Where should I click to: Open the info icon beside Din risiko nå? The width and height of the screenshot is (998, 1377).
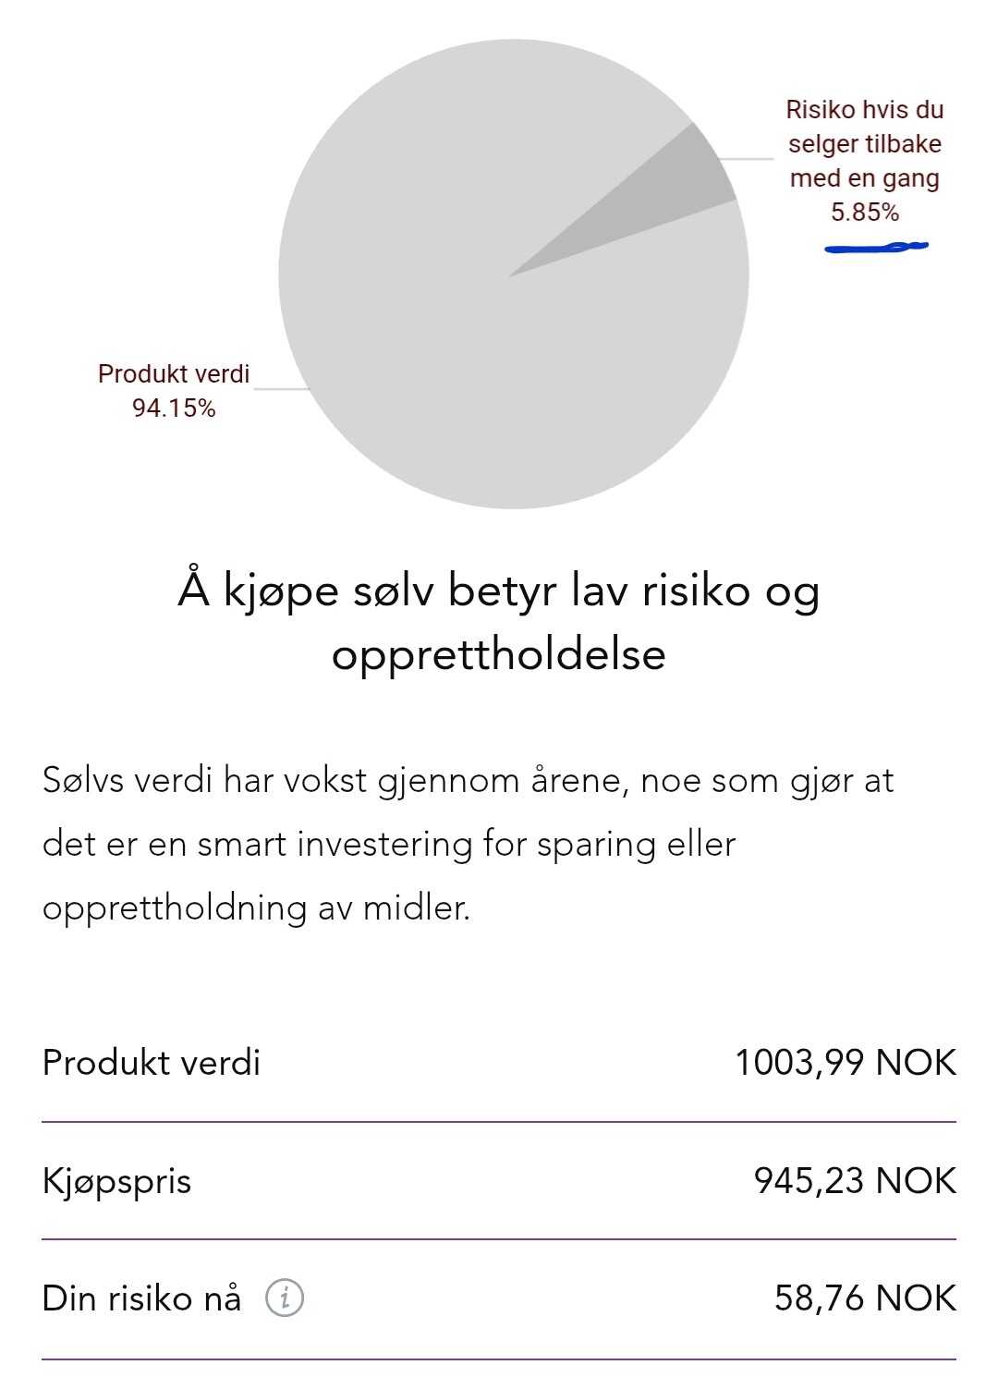[x=285, y=1298]
